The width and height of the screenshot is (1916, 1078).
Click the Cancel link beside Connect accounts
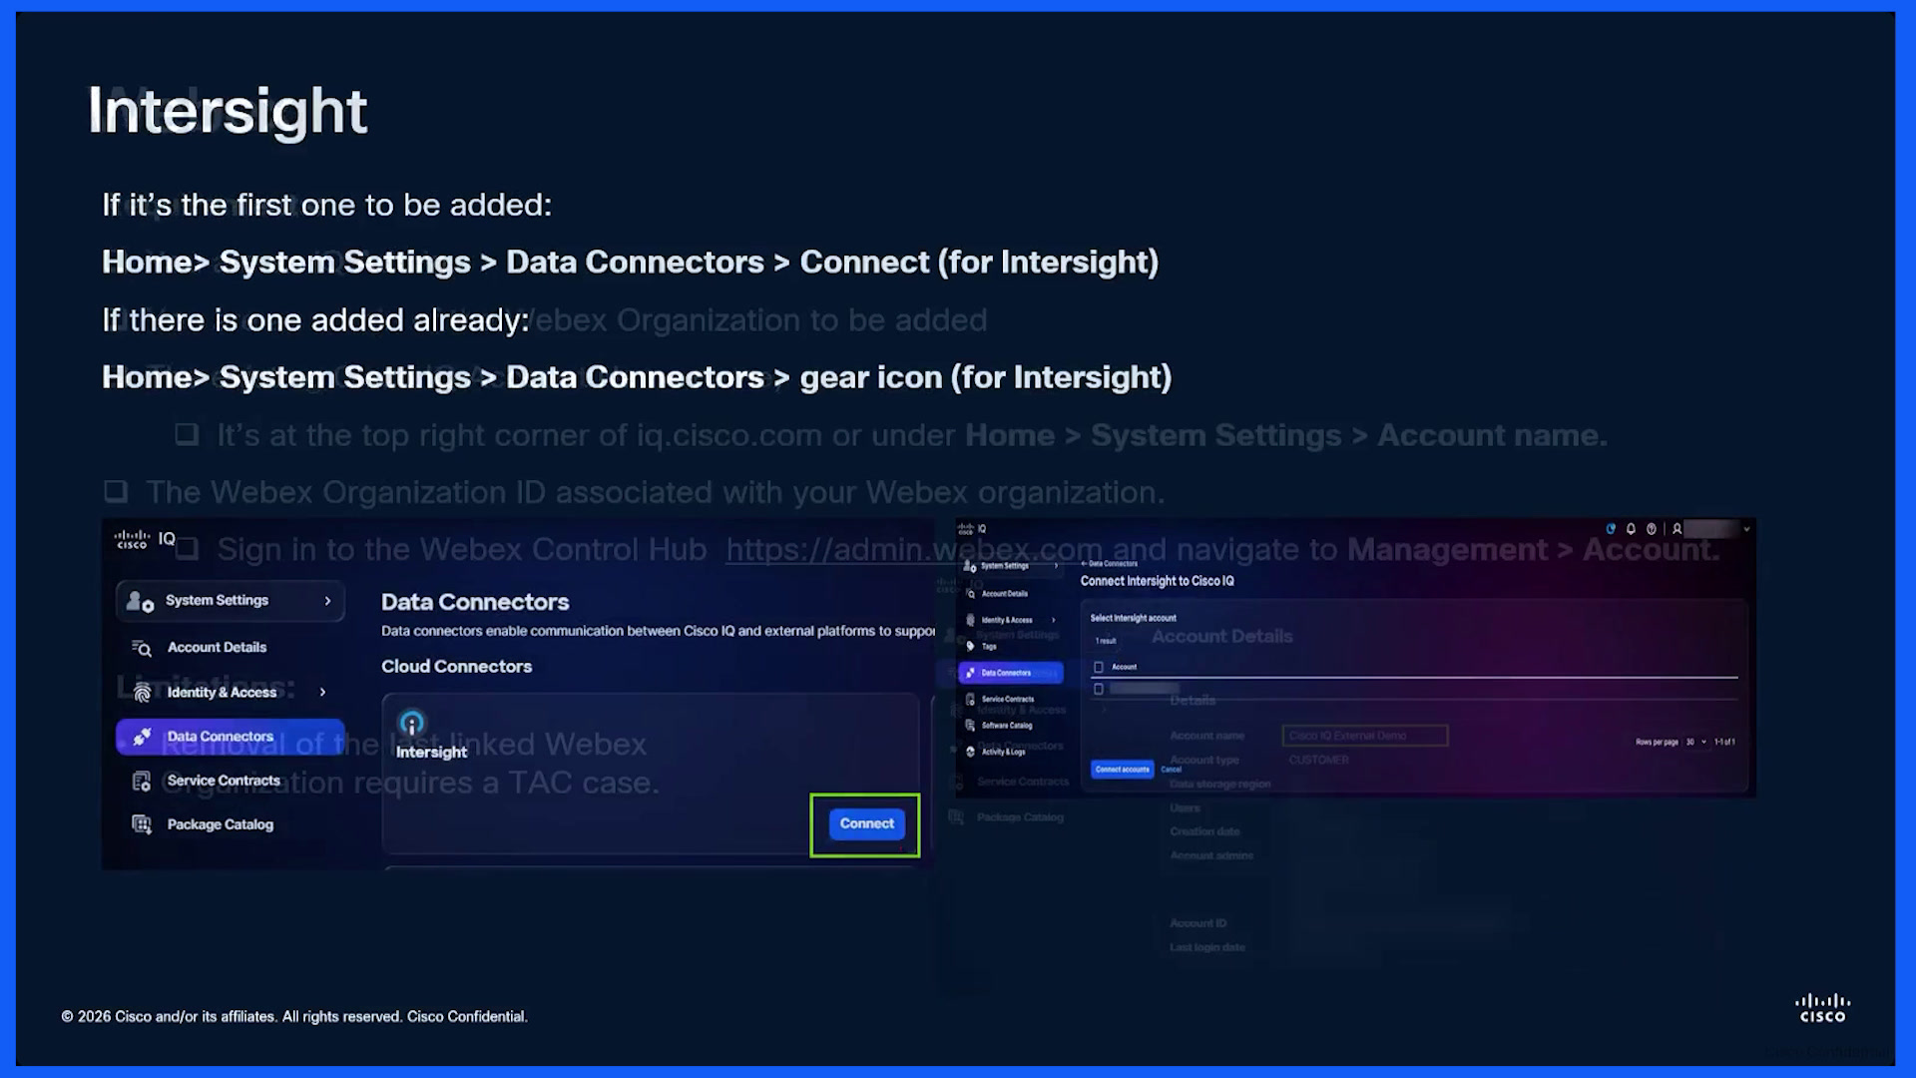(x=1172, y=770)
